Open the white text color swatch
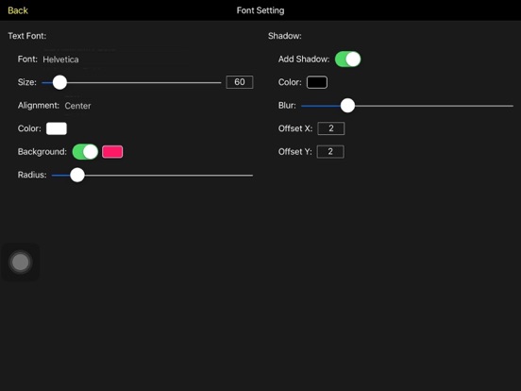The image size is (521, 391). click(57, 128)
